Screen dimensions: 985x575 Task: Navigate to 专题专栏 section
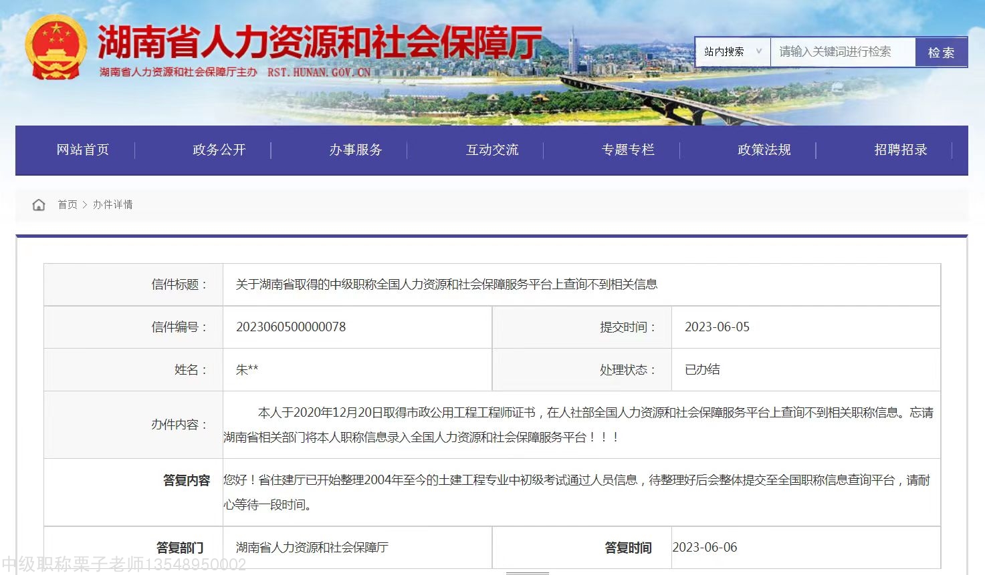(x=628, y=150)
